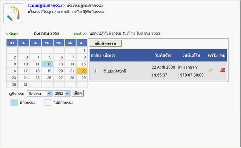Click the pencil edit icon for วันแม่แห่งชาติ
This screenshot has width=241, height=148.
click(x=210, y=71)
